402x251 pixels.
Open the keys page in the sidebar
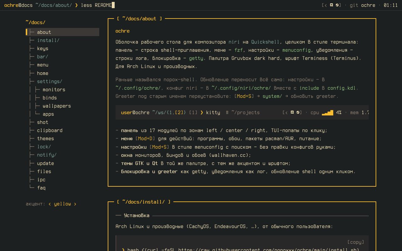43,48
